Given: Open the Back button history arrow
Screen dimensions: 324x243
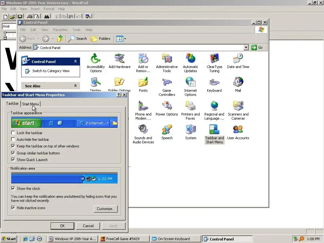Looking at the screenshot, I should pyautogui.click(x=38, y=39).
